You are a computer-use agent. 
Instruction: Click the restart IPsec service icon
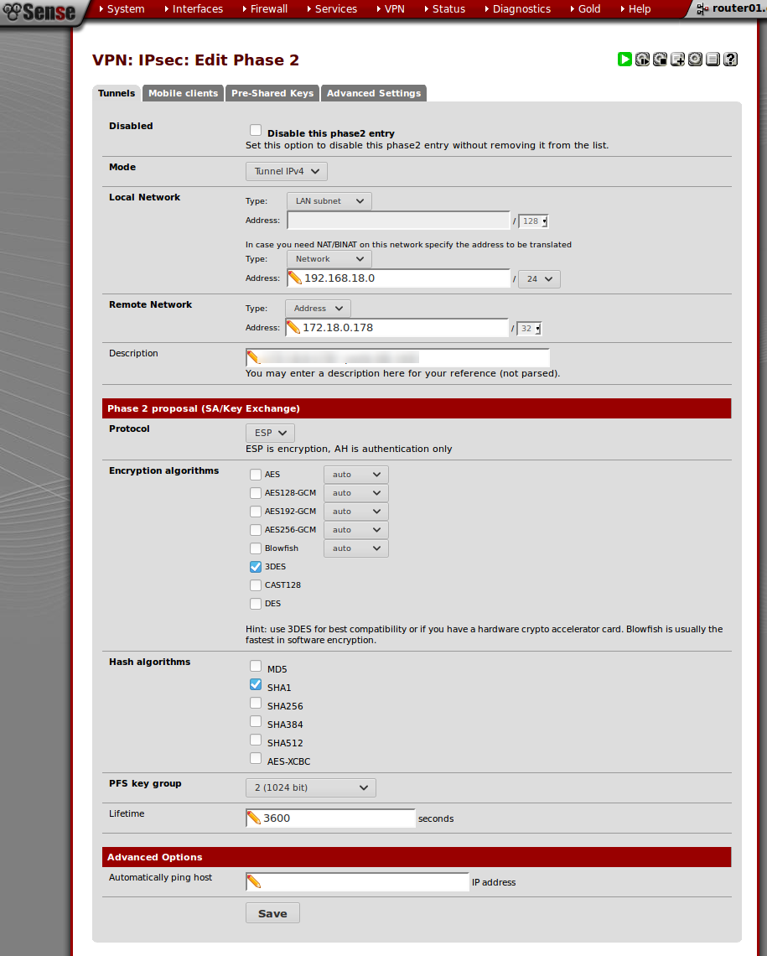[x=642, y=60]
